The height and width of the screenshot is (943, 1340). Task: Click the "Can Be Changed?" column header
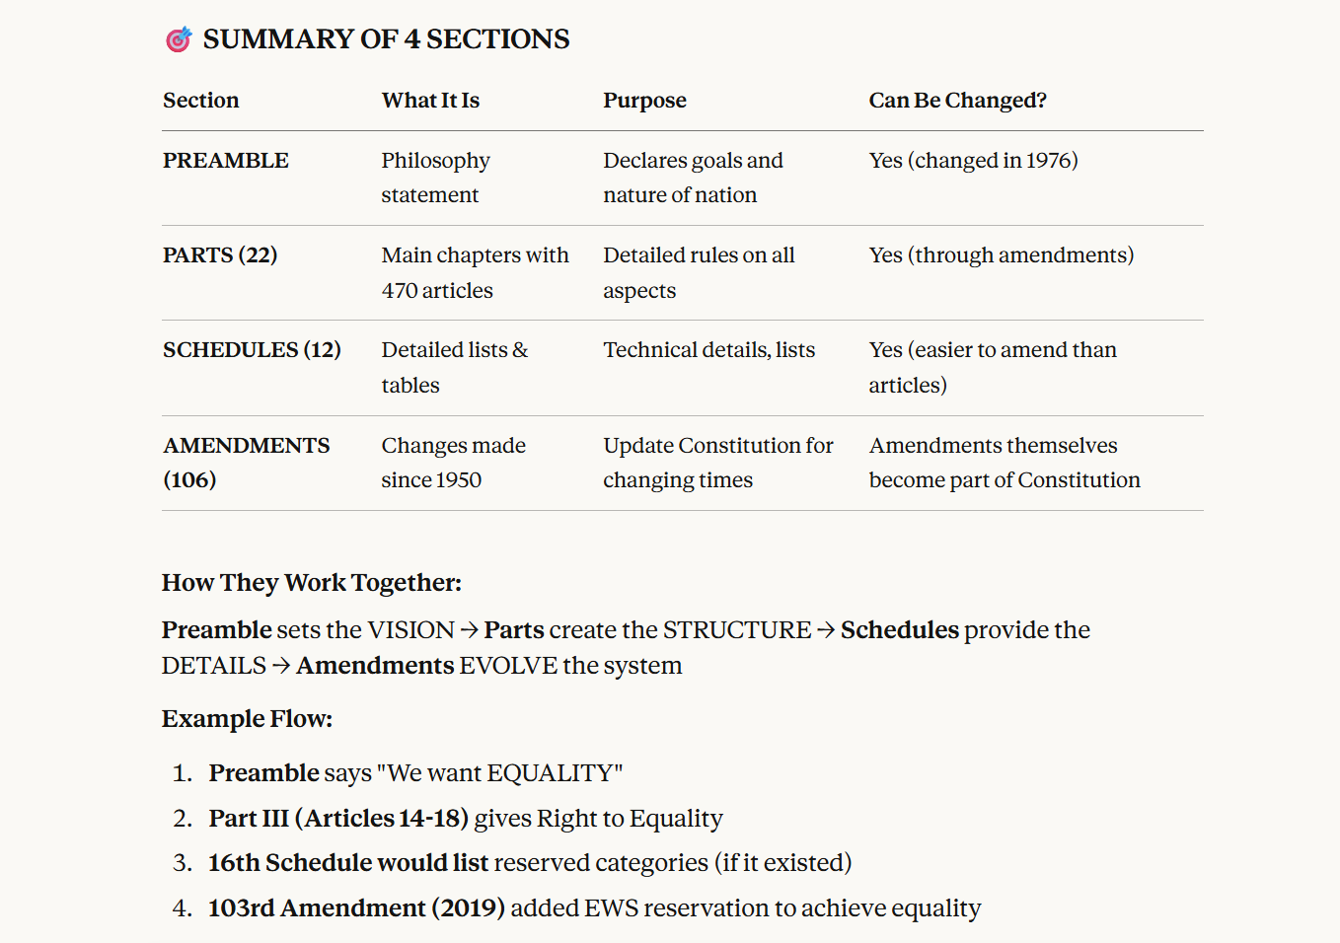(957, 101)
